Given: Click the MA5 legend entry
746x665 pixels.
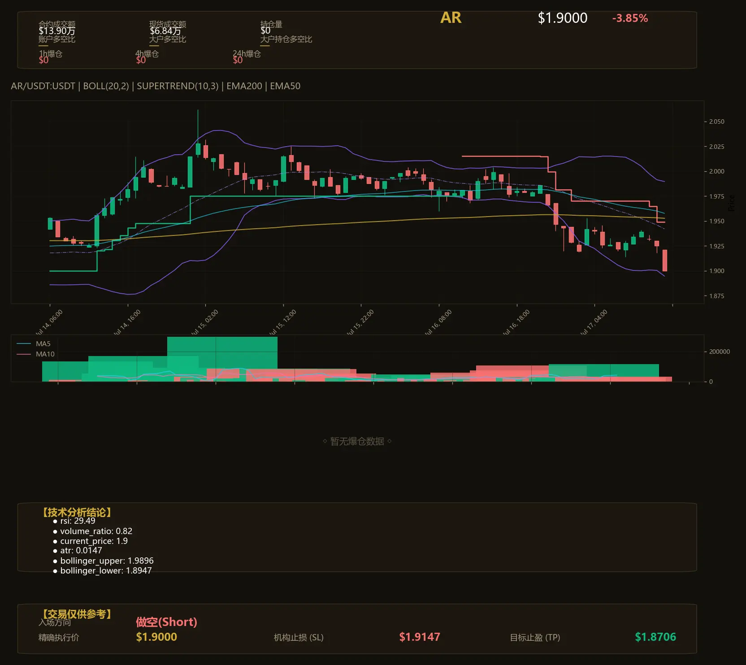Looking at the screenshot, I should [34, 344].
